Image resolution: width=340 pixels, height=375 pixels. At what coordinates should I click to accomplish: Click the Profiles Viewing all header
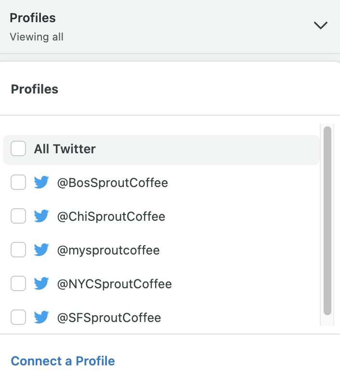[x=170, y=27]
